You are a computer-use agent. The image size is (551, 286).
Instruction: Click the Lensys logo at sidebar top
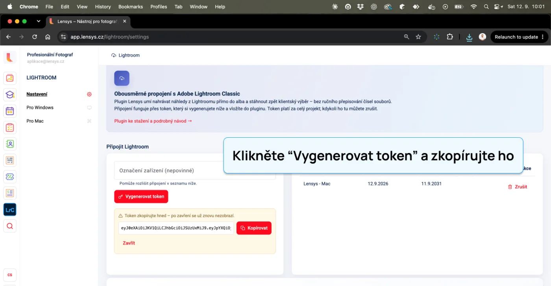10,57
